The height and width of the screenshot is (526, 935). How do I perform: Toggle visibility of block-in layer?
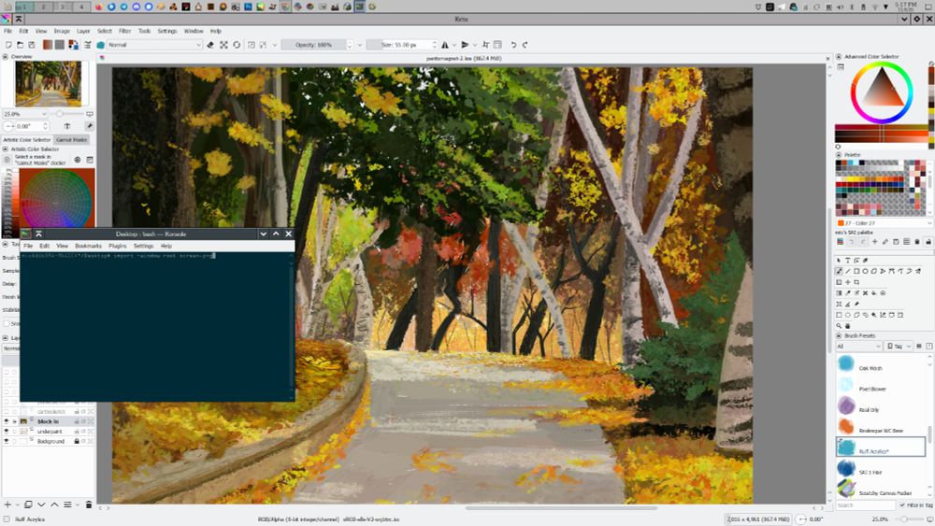tap(7, 421)
